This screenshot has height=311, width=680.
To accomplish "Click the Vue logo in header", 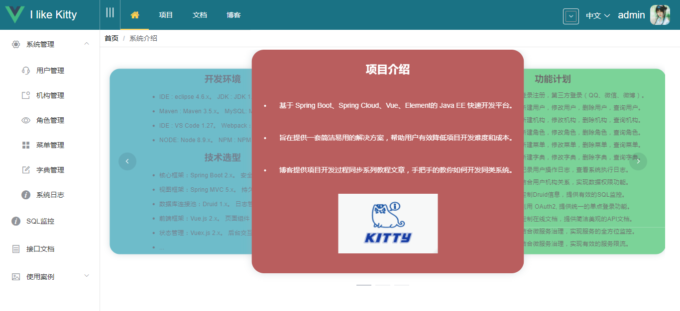I will pos(14,14).
